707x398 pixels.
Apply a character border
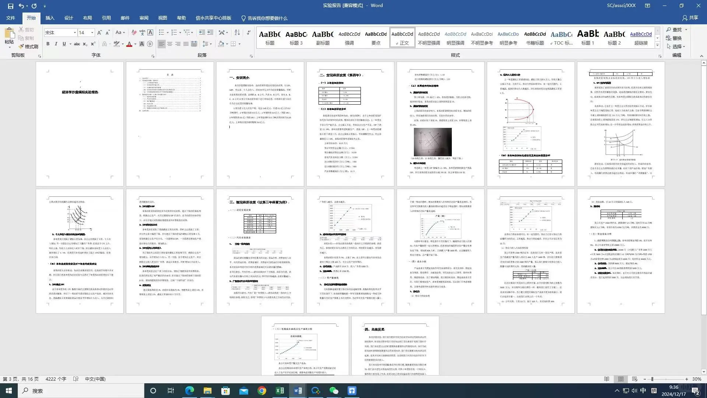(150, 32)
